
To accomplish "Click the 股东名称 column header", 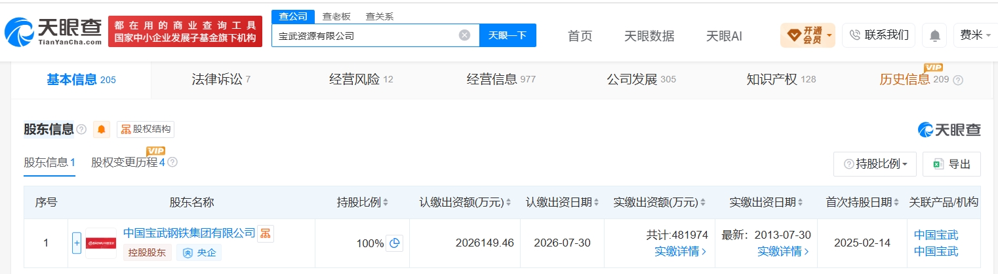I will (x=191, y=202).
